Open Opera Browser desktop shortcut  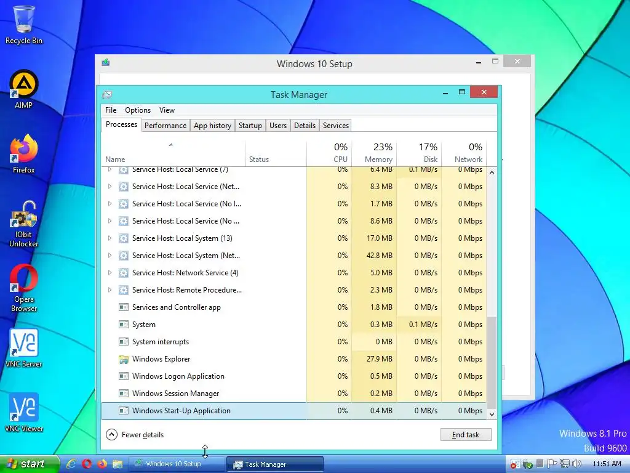click(x=24, y=288)
